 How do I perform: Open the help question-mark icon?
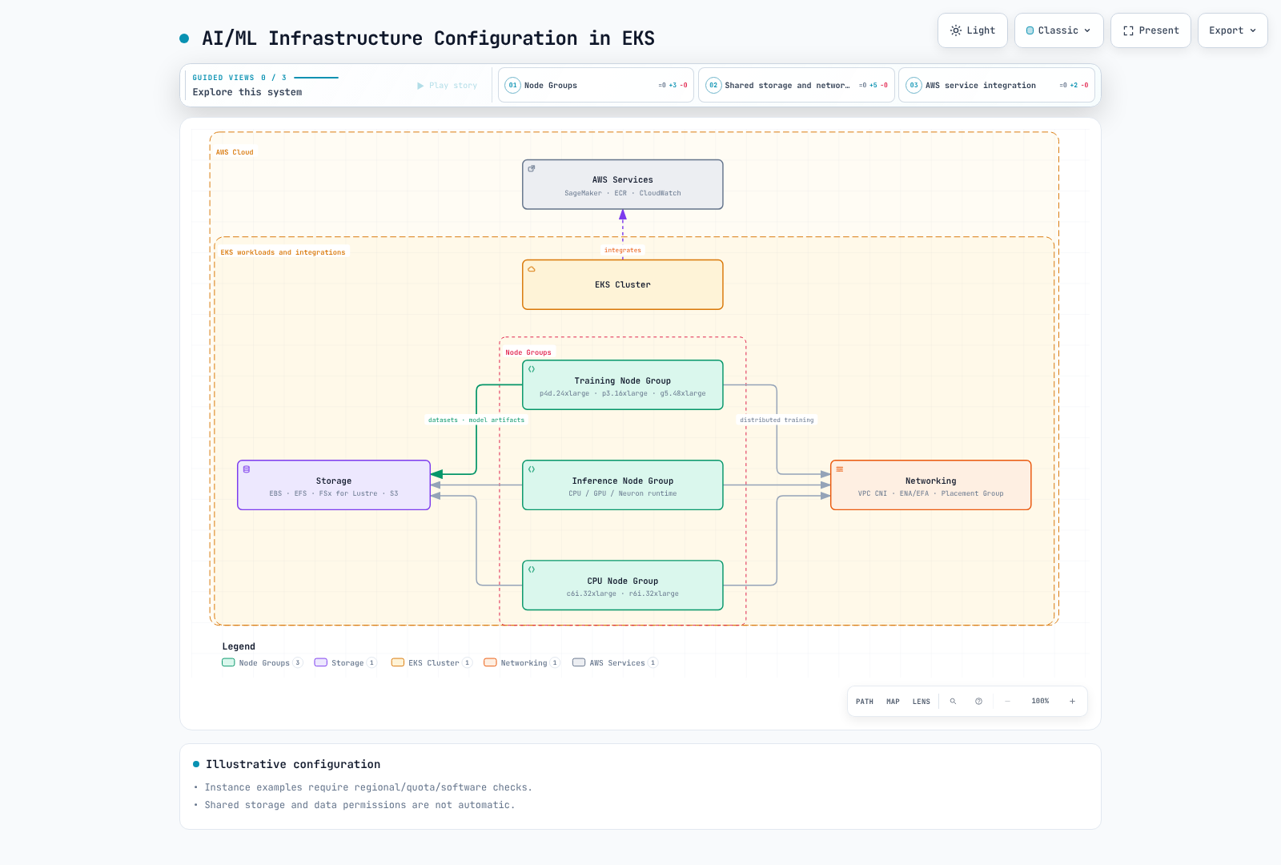(978, 702)
